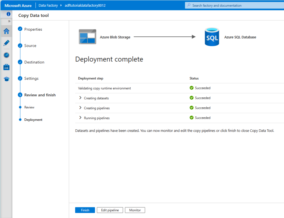Click the Settings step checkmark circle

(20, 78)
